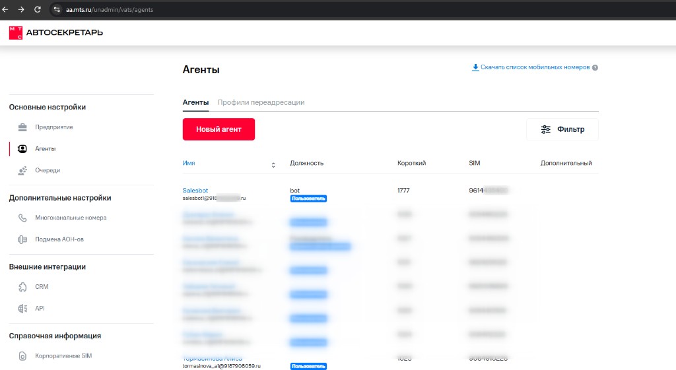
Task: Open Очереди in sidebar
Action: coord(48,170)
